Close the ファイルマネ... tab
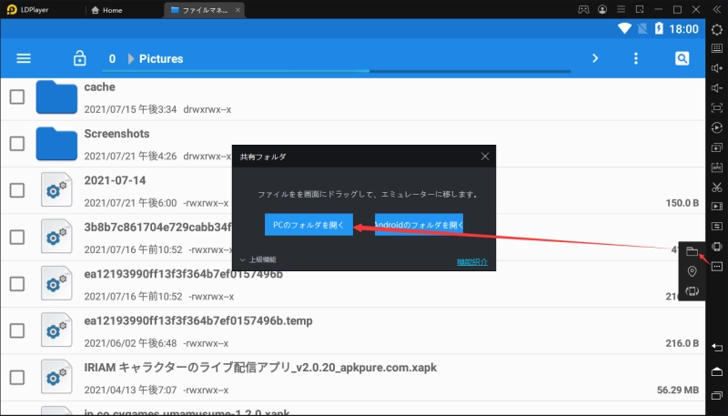 [x=238, y=10]
